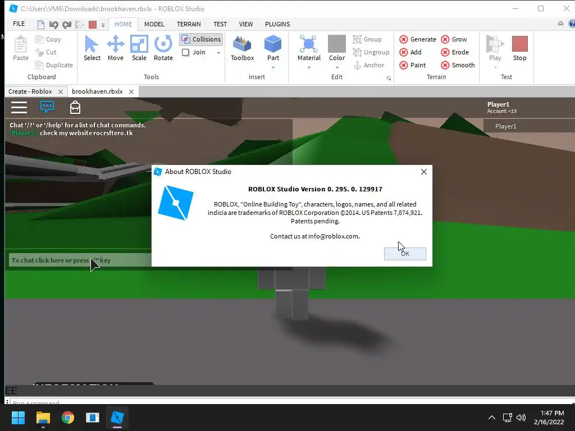Group the selected parts

(367, 39)
